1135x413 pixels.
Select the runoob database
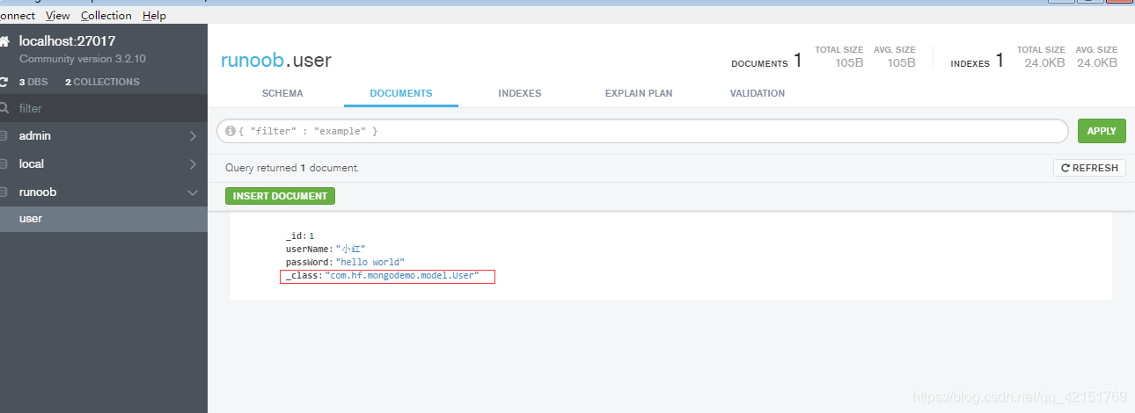[104, 192]
